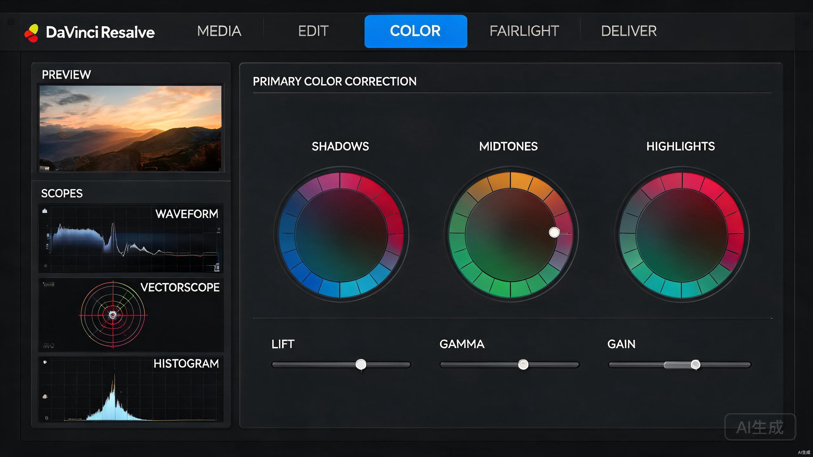
Task: Click the vectorscope center point
Action: tap(112, 315)
